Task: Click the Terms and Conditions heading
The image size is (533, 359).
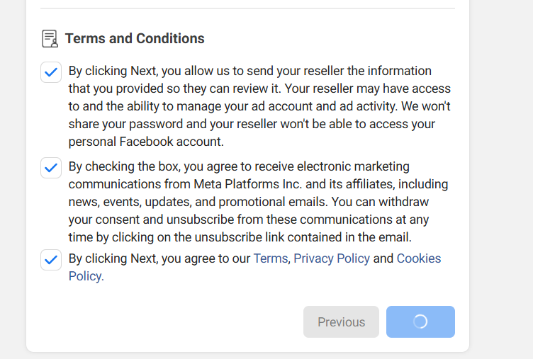Action: 135,38
